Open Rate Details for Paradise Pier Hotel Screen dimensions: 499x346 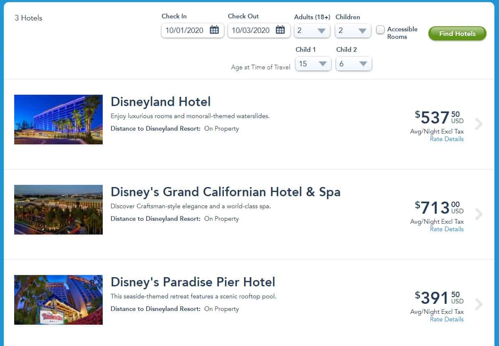[x=446, y=319]
